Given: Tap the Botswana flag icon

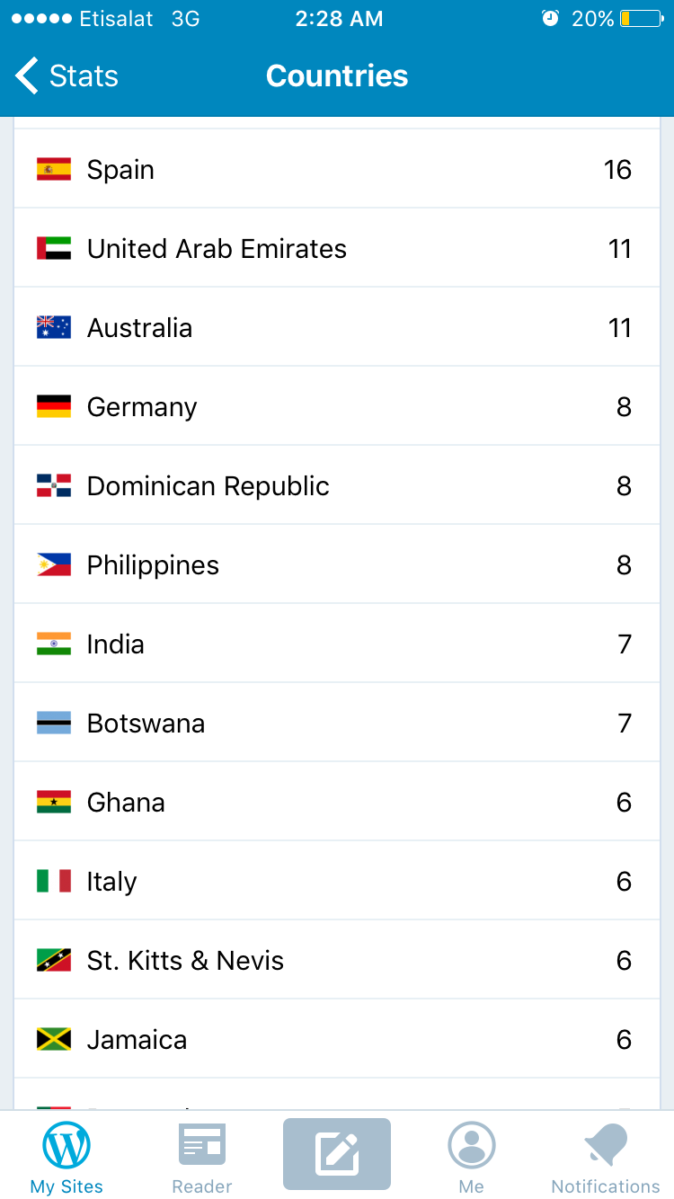Looking at the screenshot, I should pos(54,723).
